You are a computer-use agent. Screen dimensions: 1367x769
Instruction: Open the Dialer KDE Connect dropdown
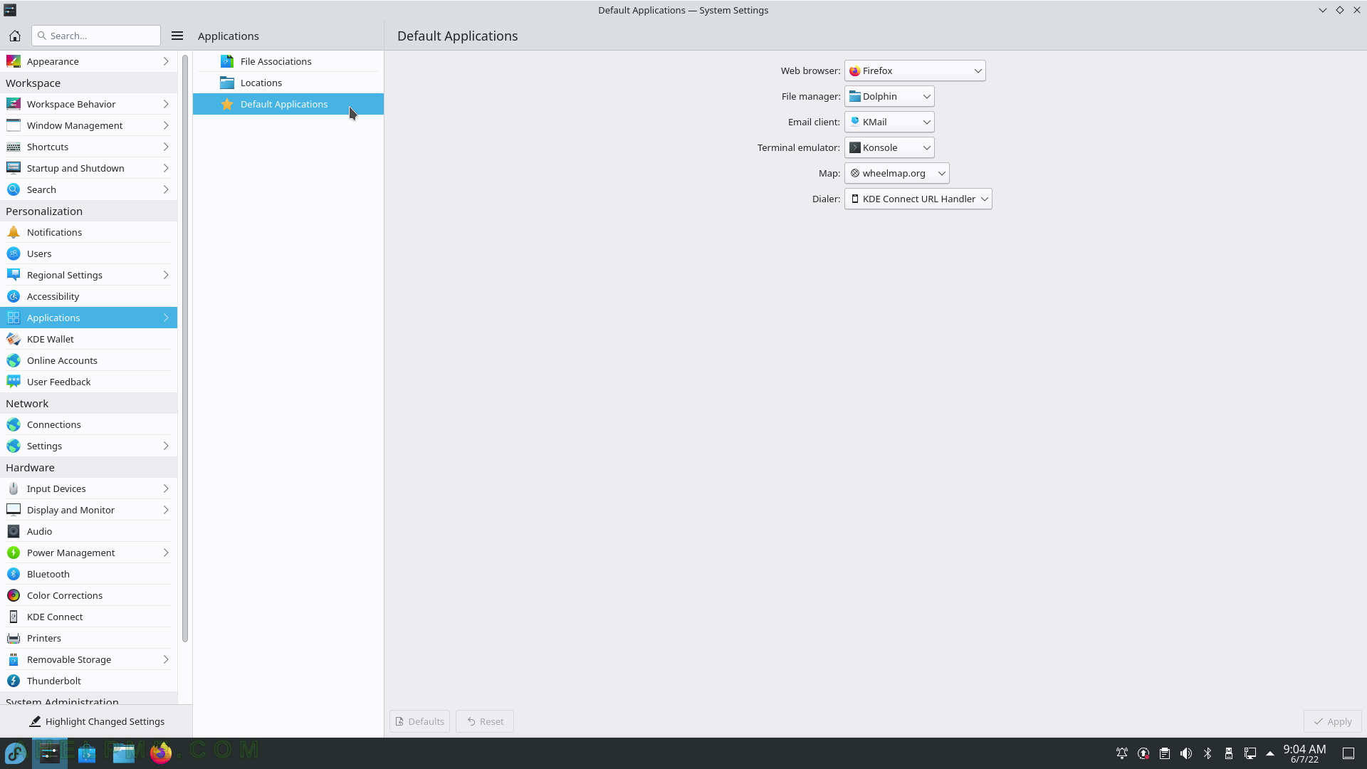(x=918, y=199)
